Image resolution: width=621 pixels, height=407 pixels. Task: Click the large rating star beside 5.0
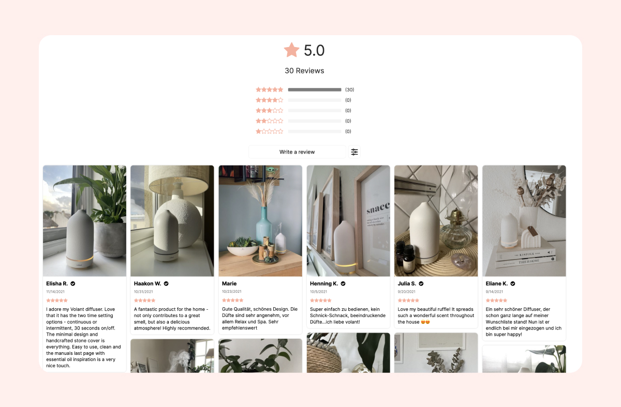click(292, 50)
